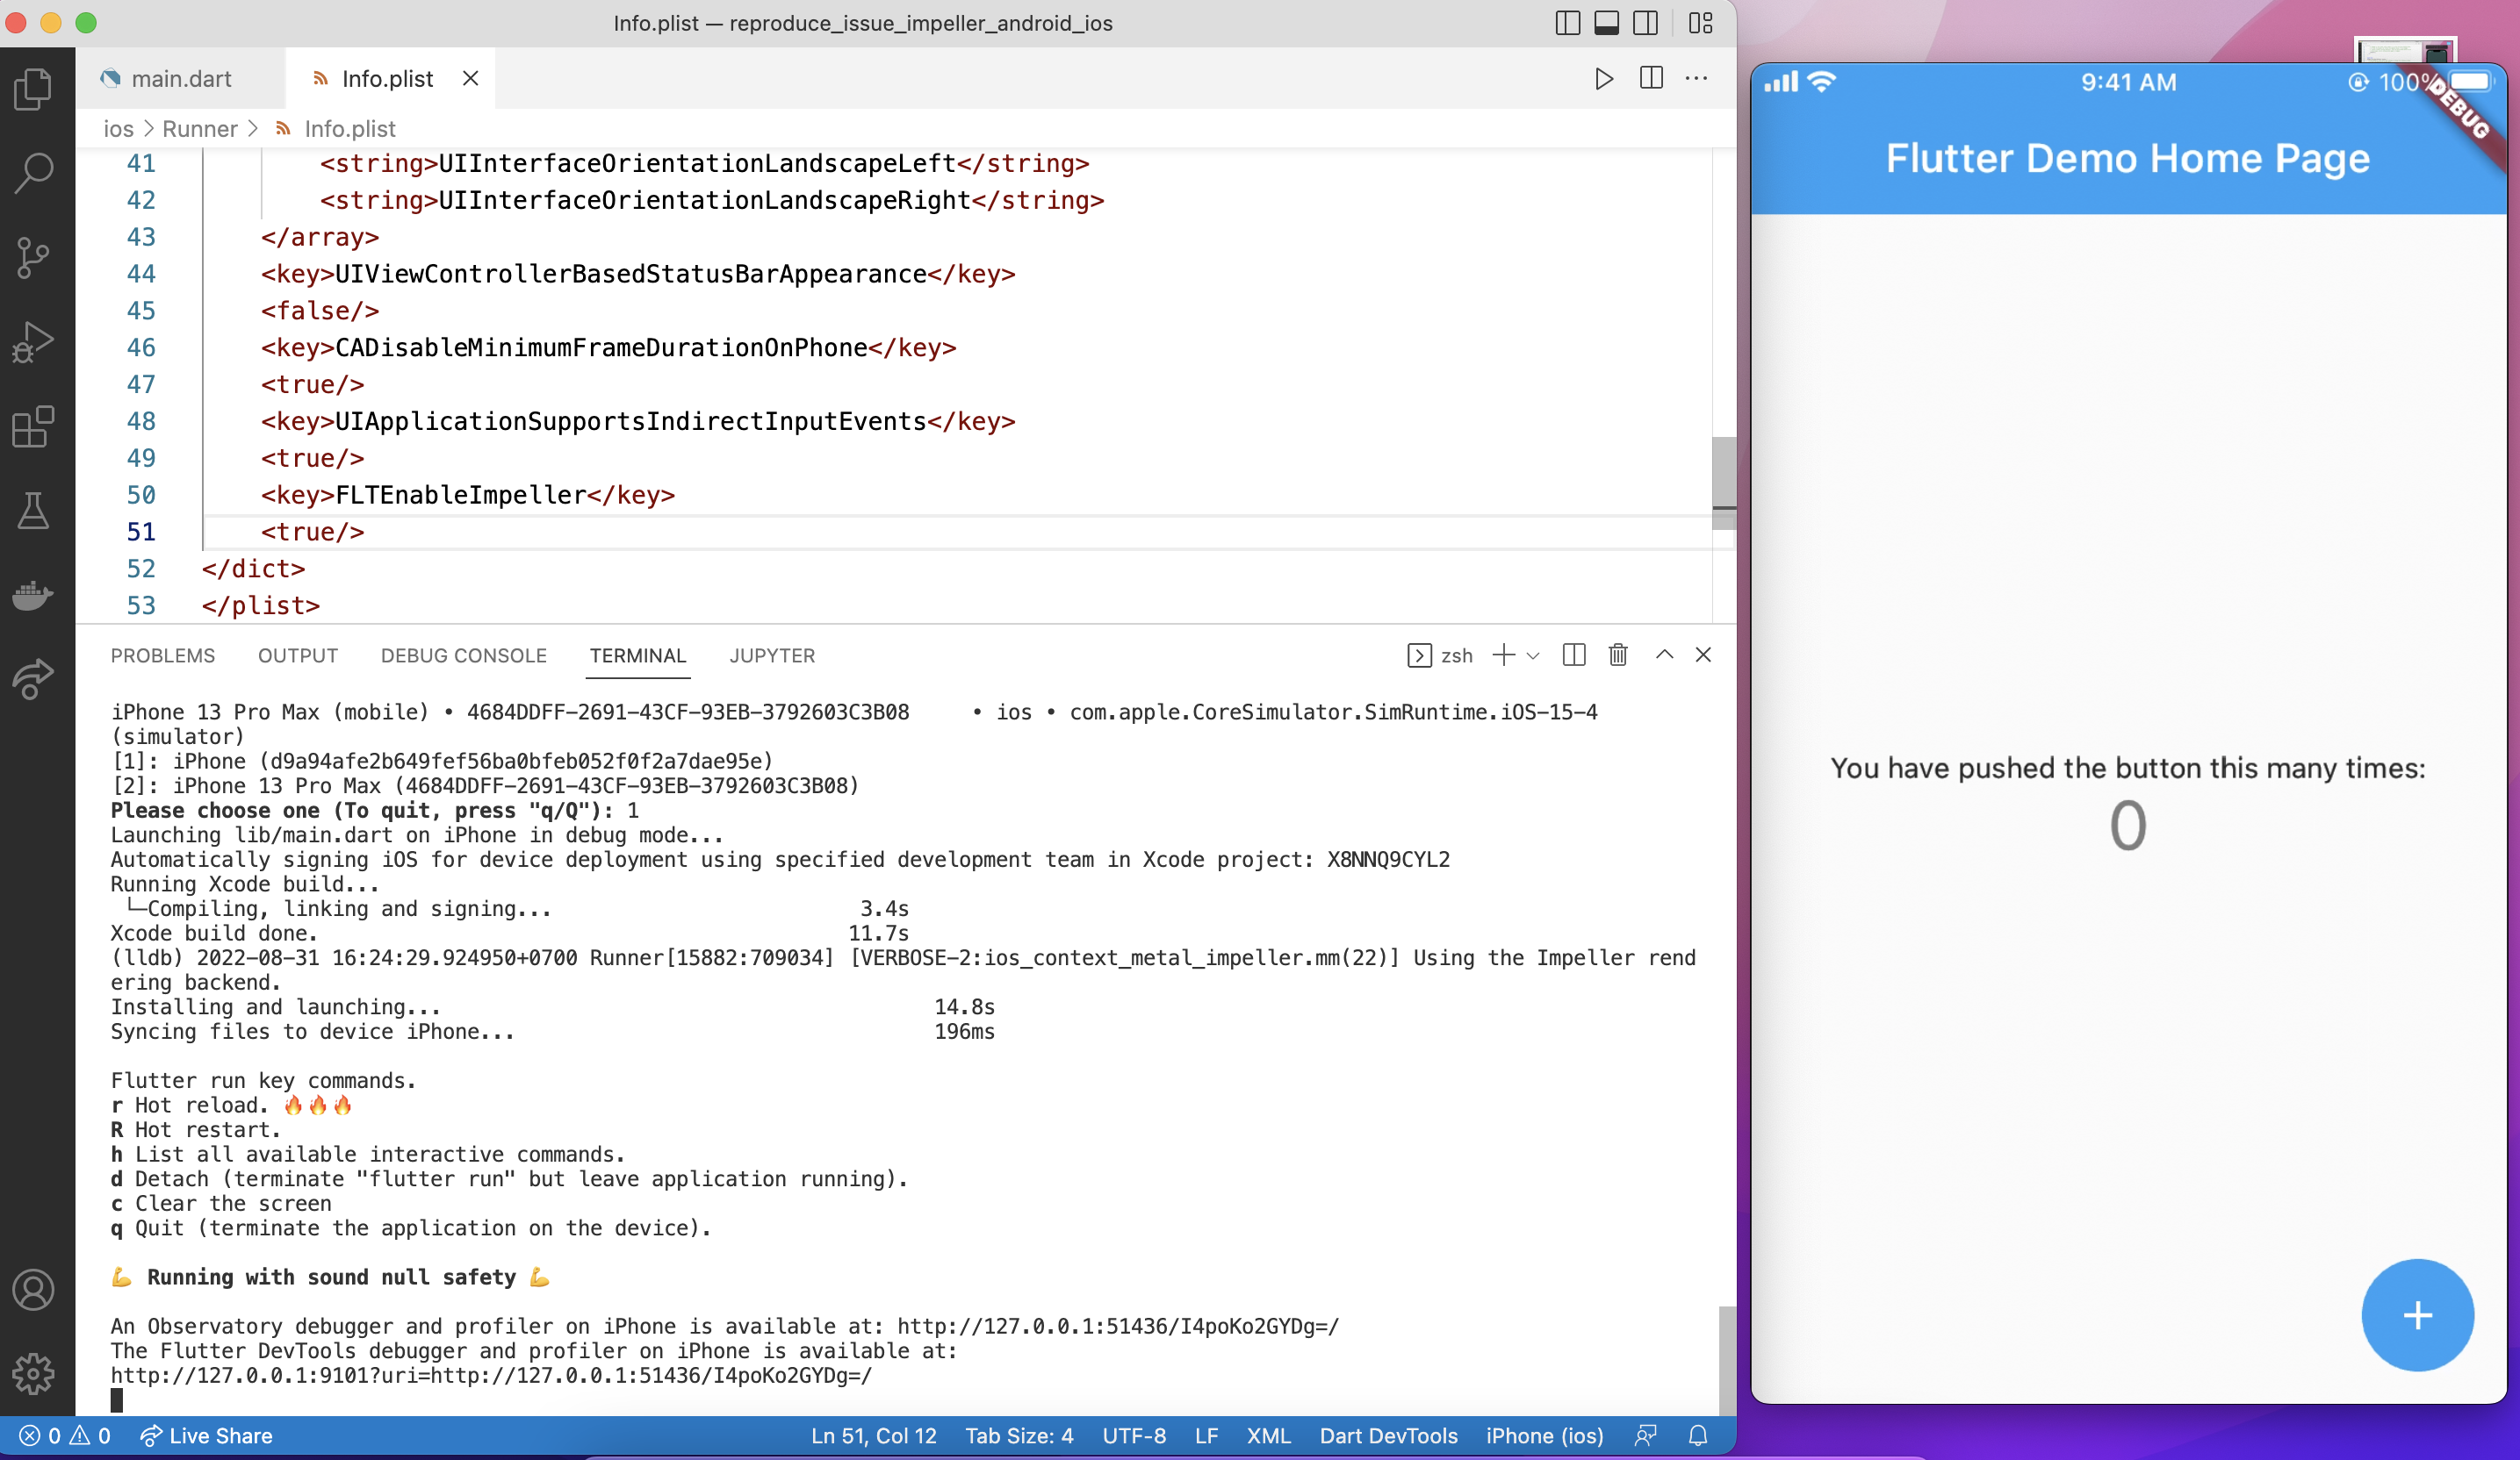Open the Explorer sidebar view
The width and height of the screenshot is (2520, 1460).
click(34, 89)
